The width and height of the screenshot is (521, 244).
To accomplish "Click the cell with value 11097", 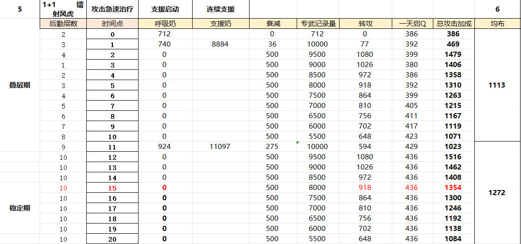I will 221,147.
